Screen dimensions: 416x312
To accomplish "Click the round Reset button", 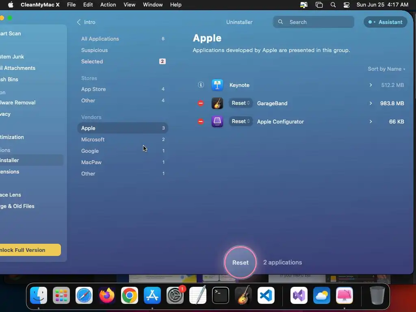I will pyautogui.click(x=240, y=262).
